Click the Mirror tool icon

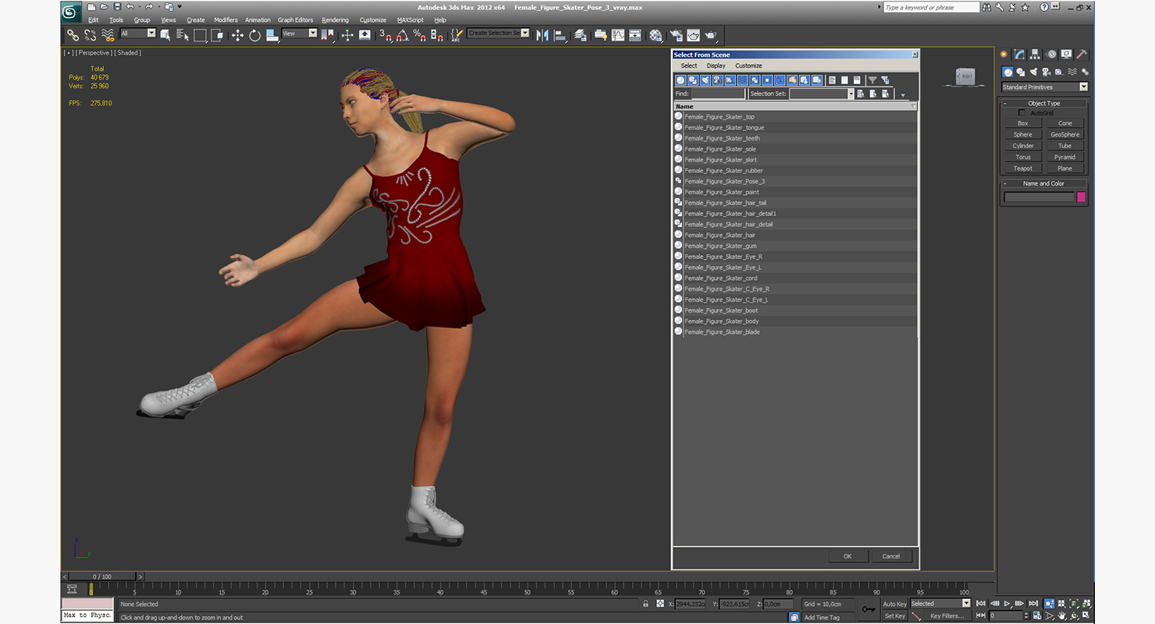tap(542, 35)
